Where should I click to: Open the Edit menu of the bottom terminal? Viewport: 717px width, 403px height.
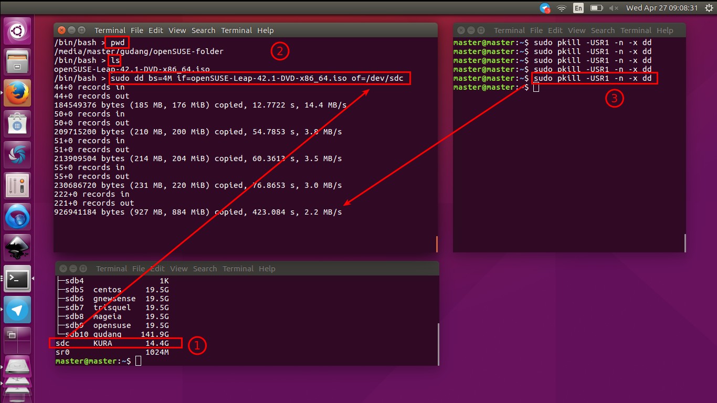(157, 268)
